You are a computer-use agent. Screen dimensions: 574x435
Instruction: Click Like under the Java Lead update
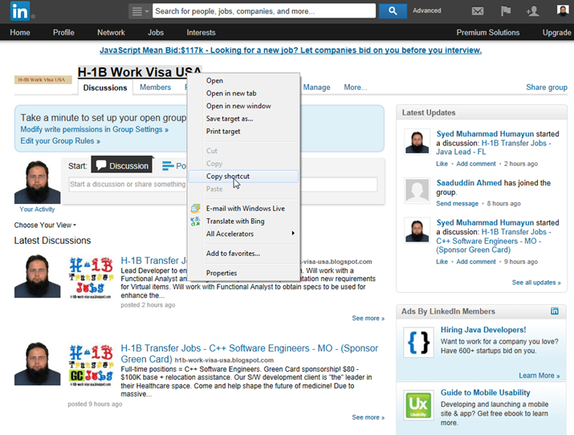tap(442, 164)
